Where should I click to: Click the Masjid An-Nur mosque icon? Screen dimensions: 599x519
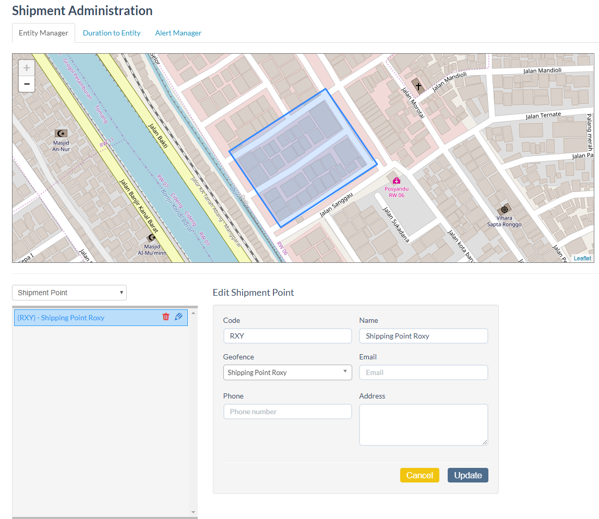[61, 134]
